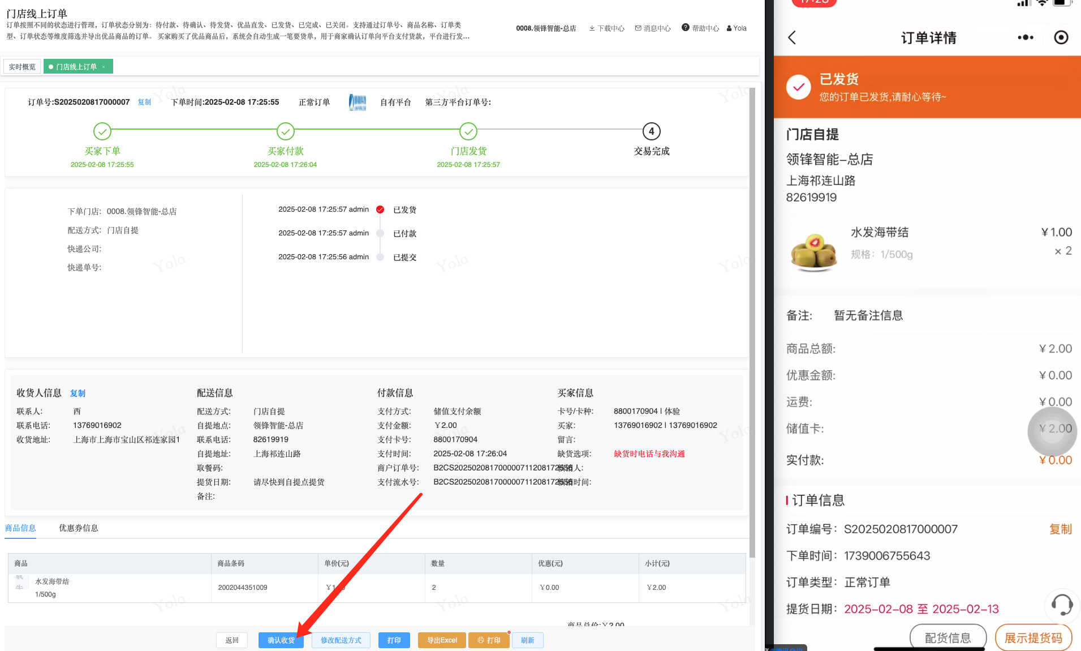1081x651 pixels.
Task: Click the 数量 cell showing 2
Action: click(x=434, y=588)
